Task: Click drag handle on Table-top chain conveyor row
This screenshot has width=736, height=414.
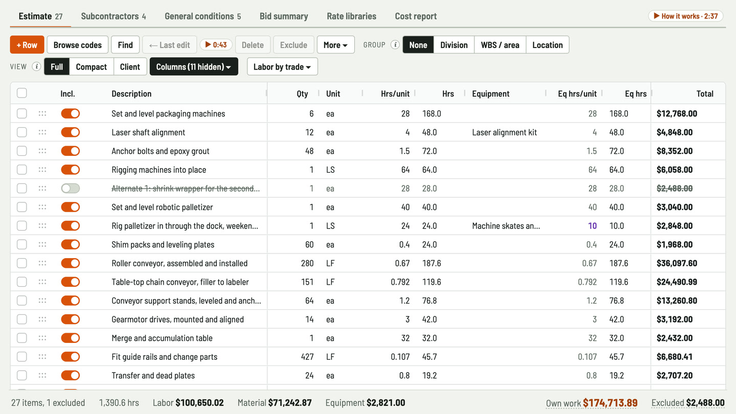Action: (x=42, y=282)
